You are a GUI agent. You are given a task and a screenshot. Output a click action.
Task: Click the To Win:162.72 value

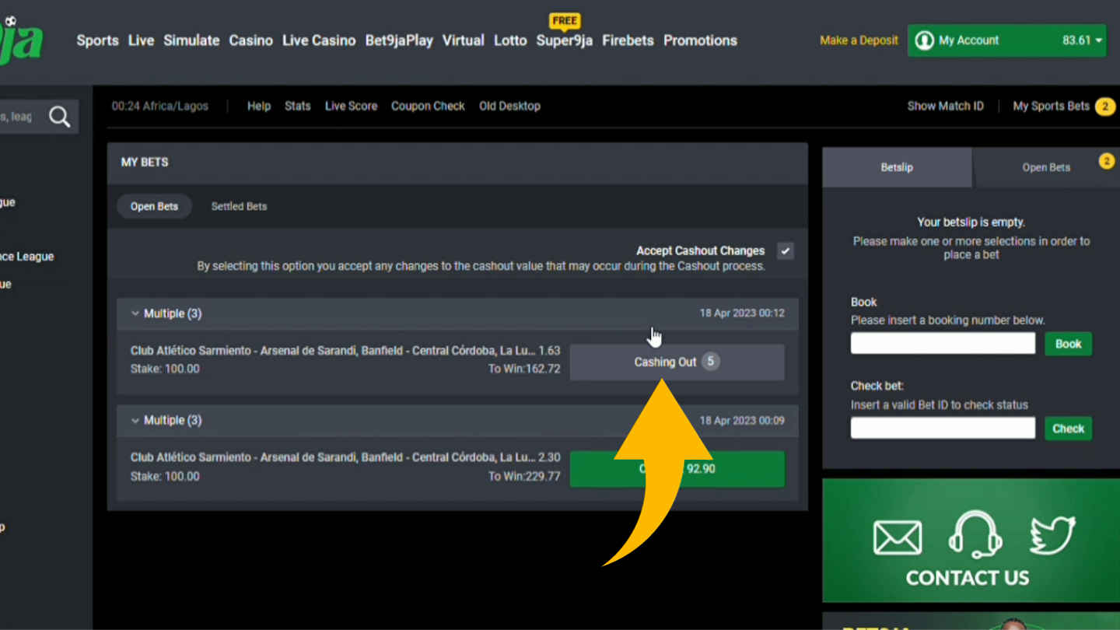click(524, 369)
